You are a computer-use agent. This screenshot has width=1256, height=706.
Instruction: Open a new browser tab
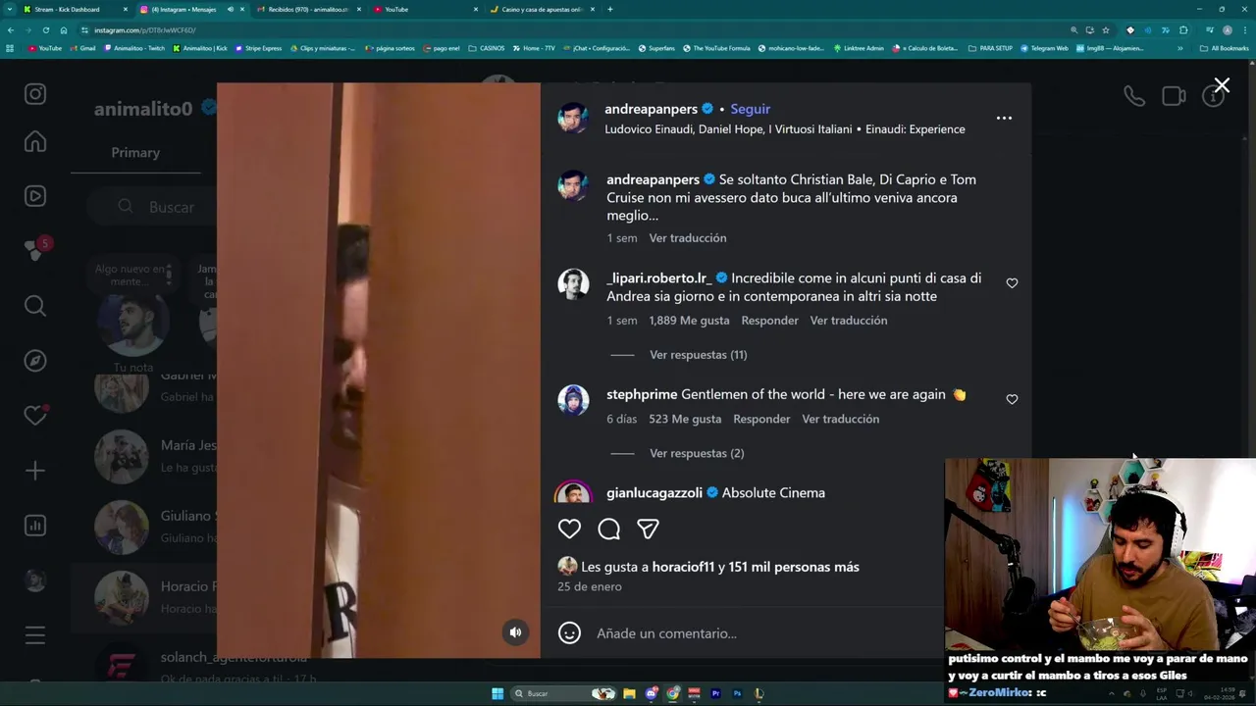click(x=610, y=9)
